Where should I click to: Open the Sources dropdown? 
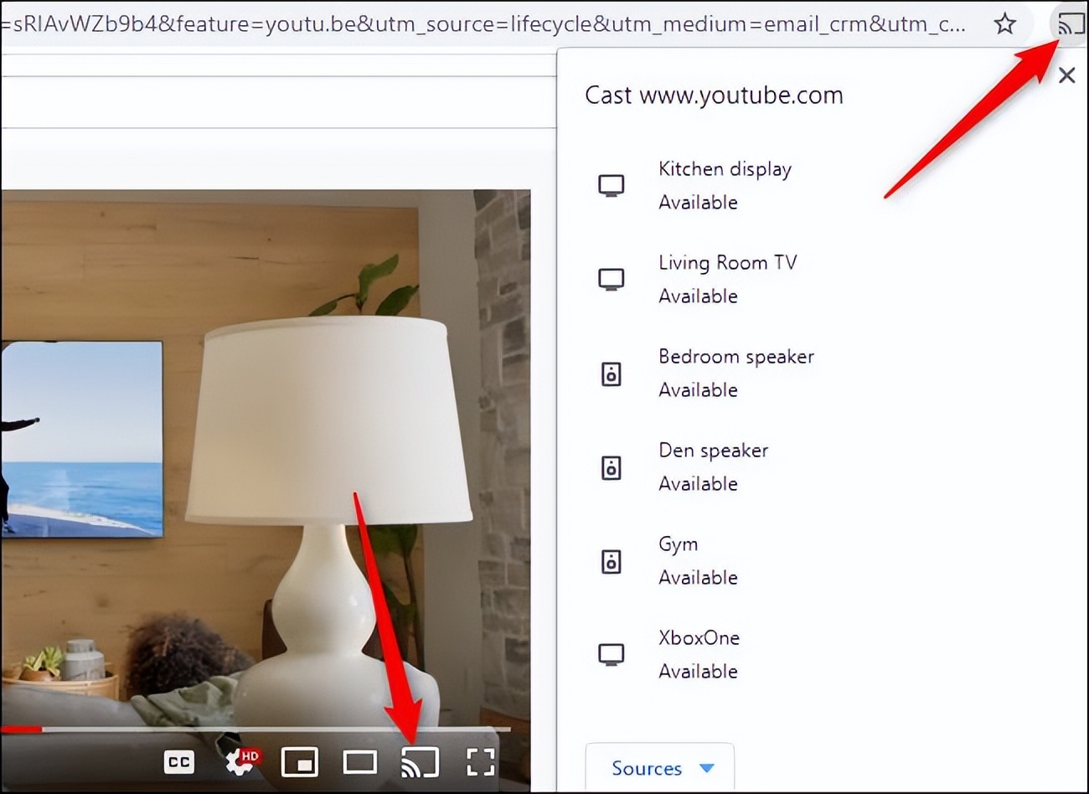point(659,768)
